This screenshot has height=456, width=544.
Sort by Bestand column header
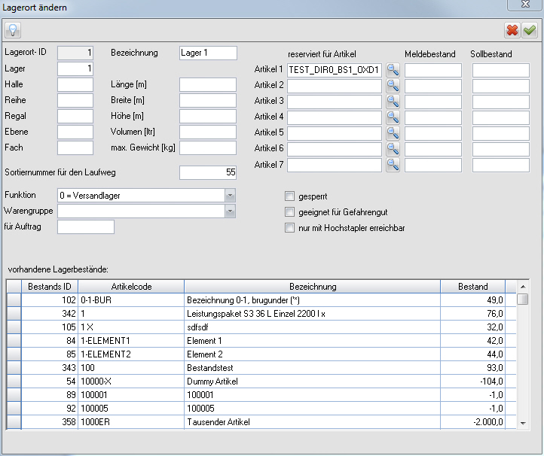pos(473,287)
